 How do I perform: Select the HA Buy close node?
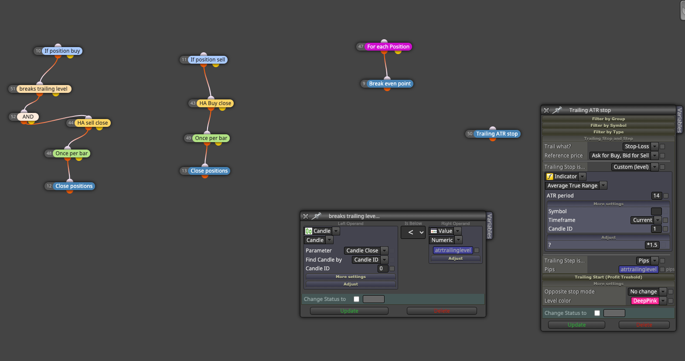[x=215, y=103]
